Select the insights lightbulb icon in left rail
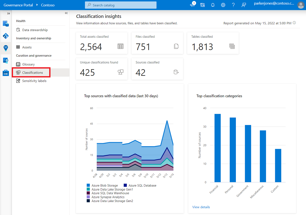The height and width of the screenshot is (215, 306). click(x=6, y=48)
